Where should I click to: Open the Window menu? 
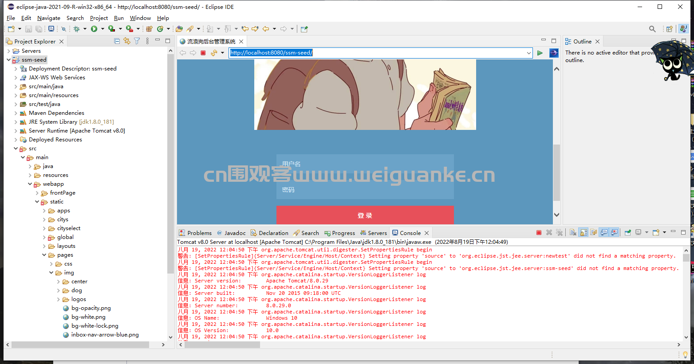(140, 18)
